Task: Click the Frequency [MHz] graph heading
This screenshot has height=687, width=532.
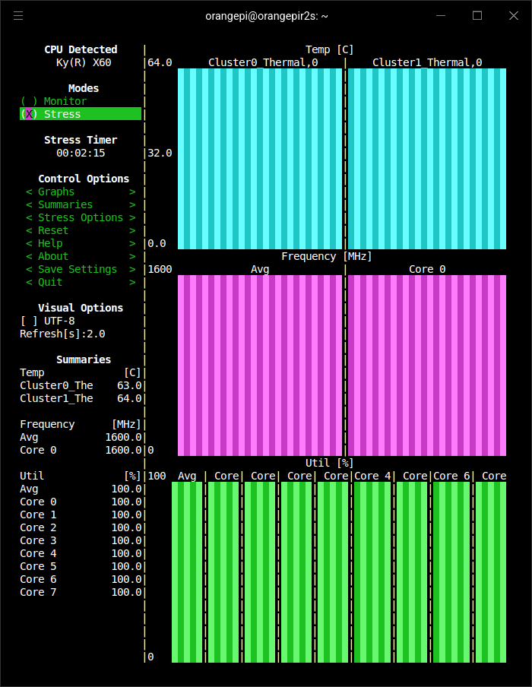Action: [x=327, y=256]
